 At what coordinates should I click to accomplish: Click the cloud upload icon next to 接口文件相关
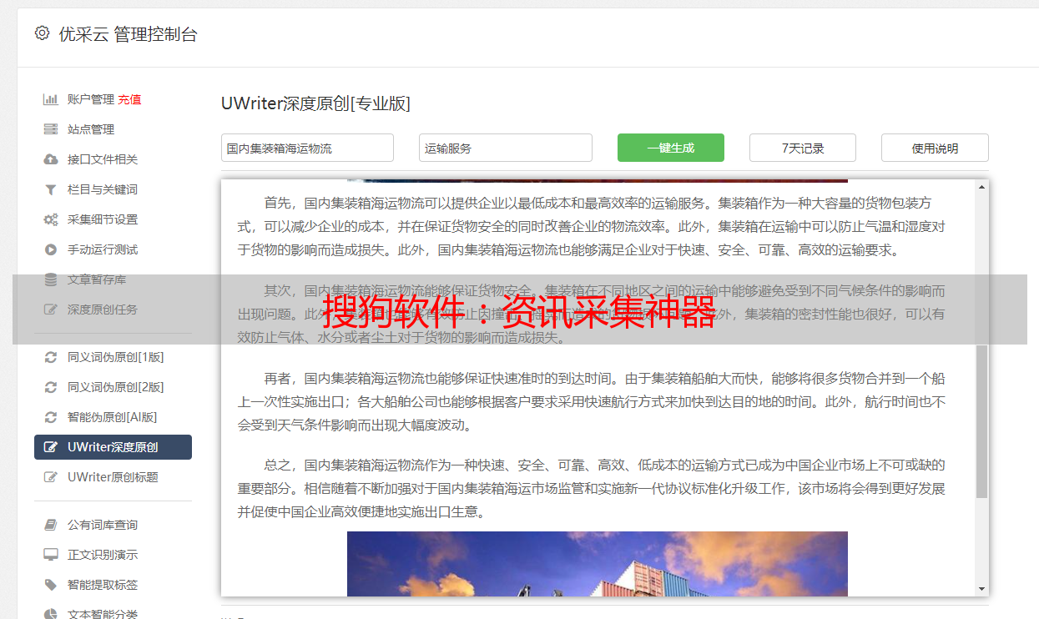coord(51,159)
